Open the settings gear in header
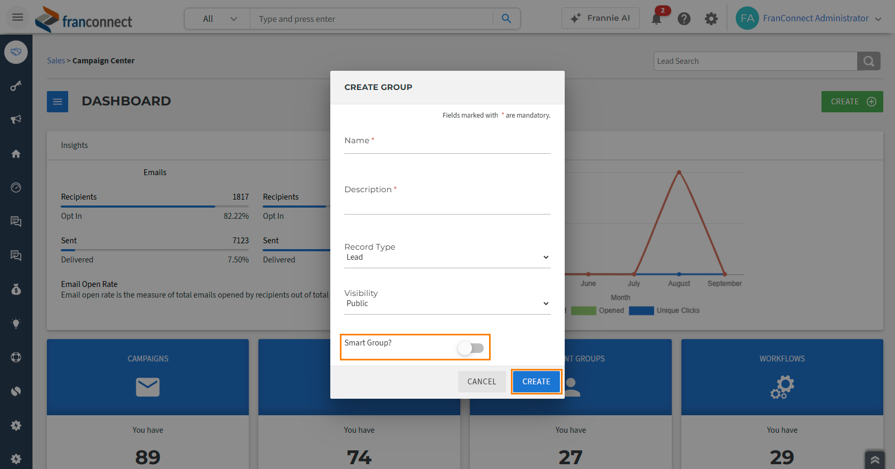 click(x=711, y=19)
